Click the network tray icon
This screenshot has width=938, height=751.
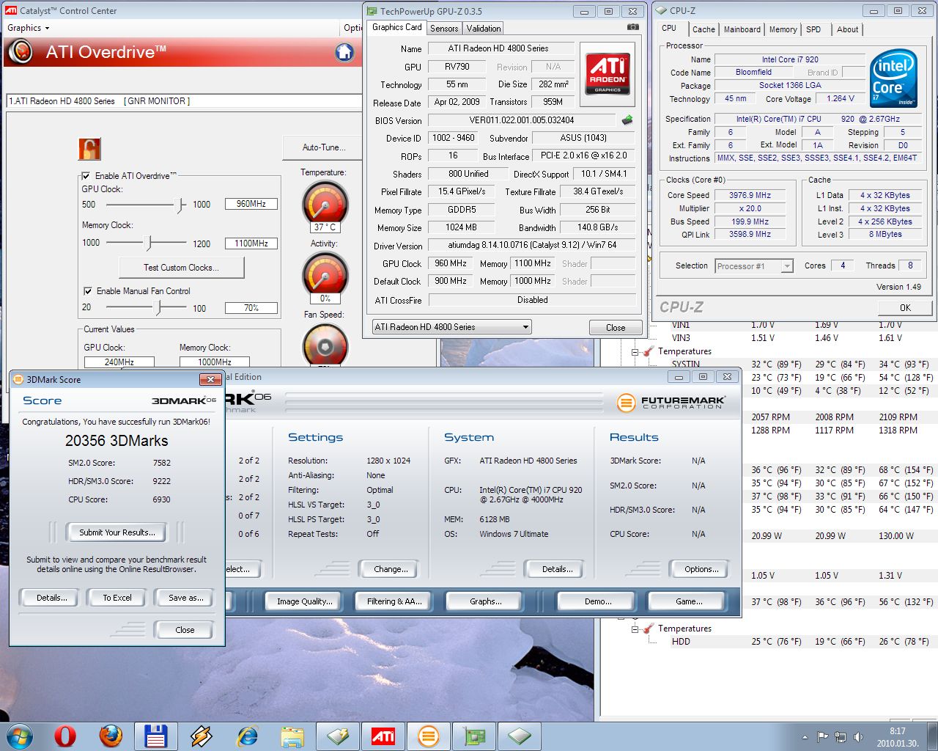click(840, 736)
